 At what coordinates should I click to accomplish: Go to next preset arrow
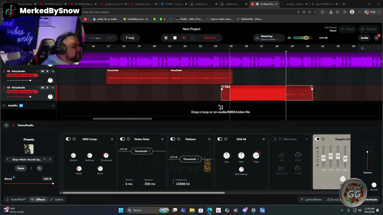point(50,159)
